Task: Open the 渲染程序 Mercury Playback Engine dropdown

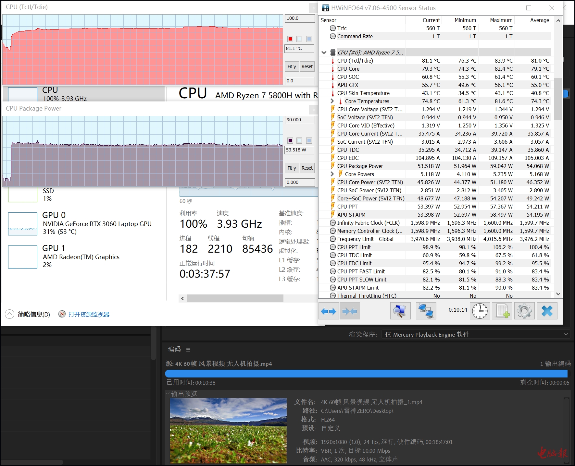Action: [x=476, y=334]
